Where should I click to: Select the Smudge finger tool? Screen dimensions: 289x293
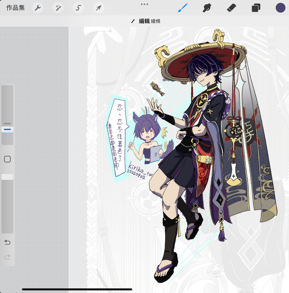(207, 8)
